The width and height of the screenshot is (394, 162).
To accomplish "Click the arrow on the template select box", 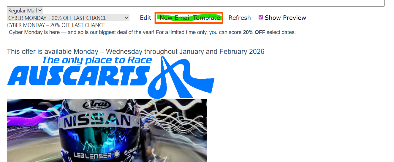I will (126, 18).
